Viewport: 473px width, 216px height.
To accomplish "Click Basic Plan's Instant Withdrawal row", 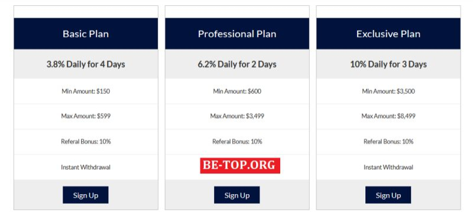I will point(86,167).
